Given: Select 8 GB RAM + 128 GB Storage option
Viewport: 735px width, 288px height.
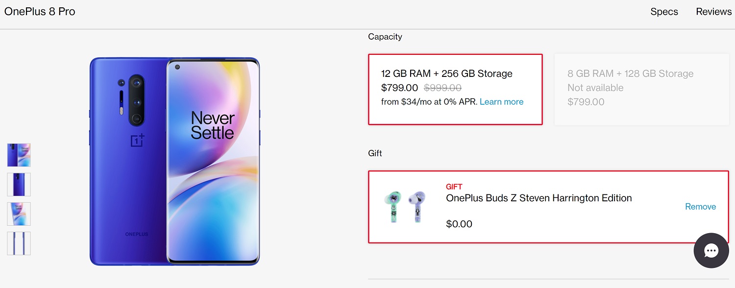Looking at the screenshot, I should coord(641,89).
